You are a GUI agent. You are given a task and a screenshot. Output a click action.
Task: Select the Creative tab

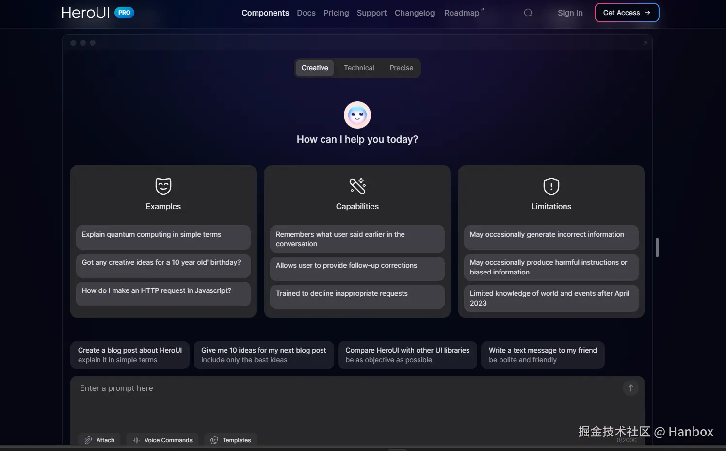(315, 68)
